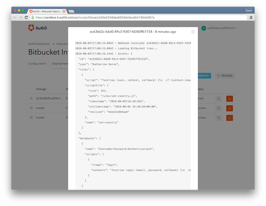Close the Auth0 Bitbucket Deployments tab

64,11
